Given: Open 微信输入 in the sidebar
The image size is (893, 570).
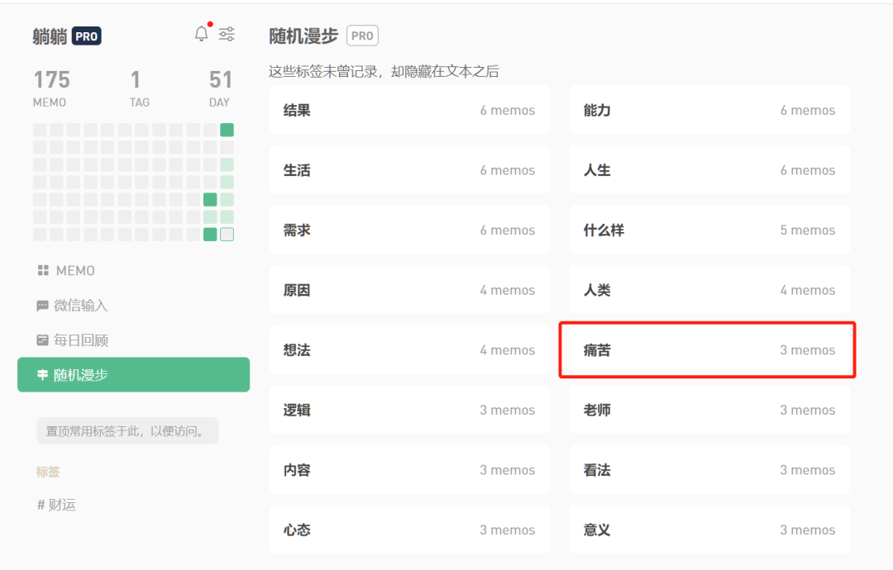Looking at the screenshot, I should (72, 306).
